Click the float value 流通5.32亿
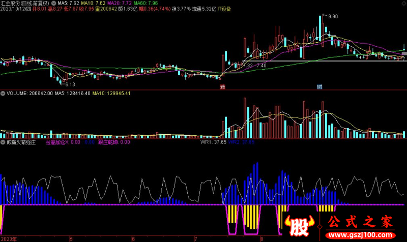This screenshot has height=242, width=407. (x=204, y=9)
